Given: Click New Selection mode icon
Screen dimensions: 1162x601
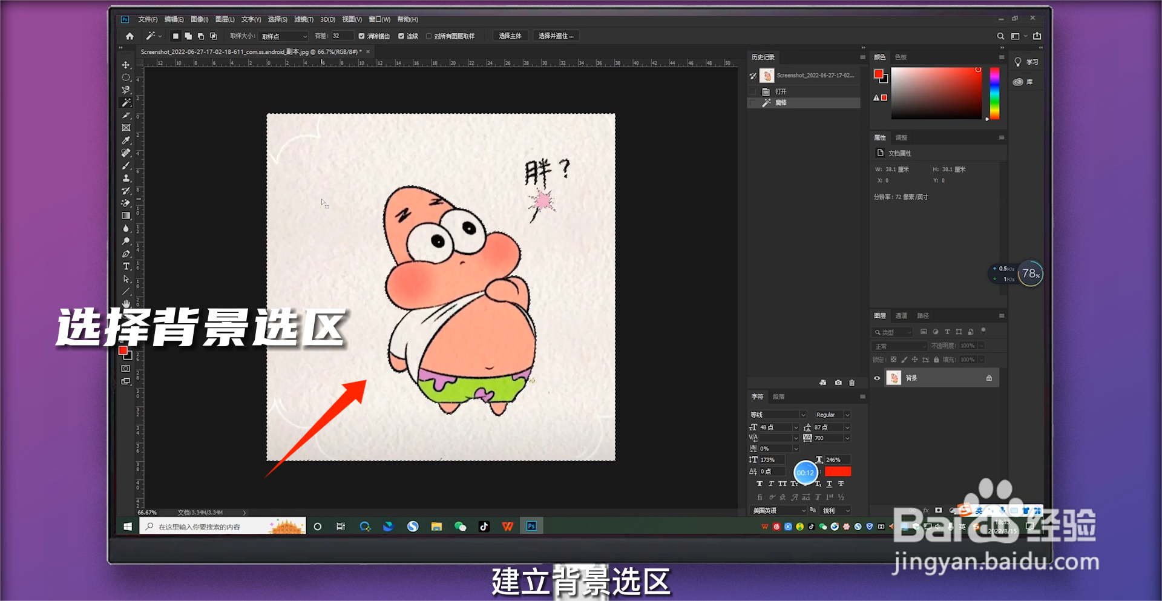Looking at the screenshot, I should (176, 36).
